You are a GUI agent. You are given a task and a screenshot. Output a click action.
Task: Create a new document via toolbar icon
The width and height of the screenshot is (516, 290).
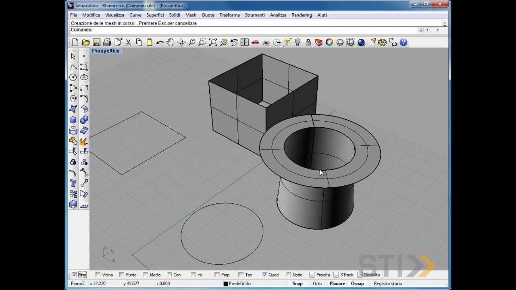(75, 42)
